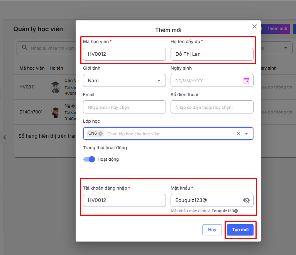This screenshot has width=296, height=255.
Task: Focus the Mã học viên field
Action: point(124,54)
